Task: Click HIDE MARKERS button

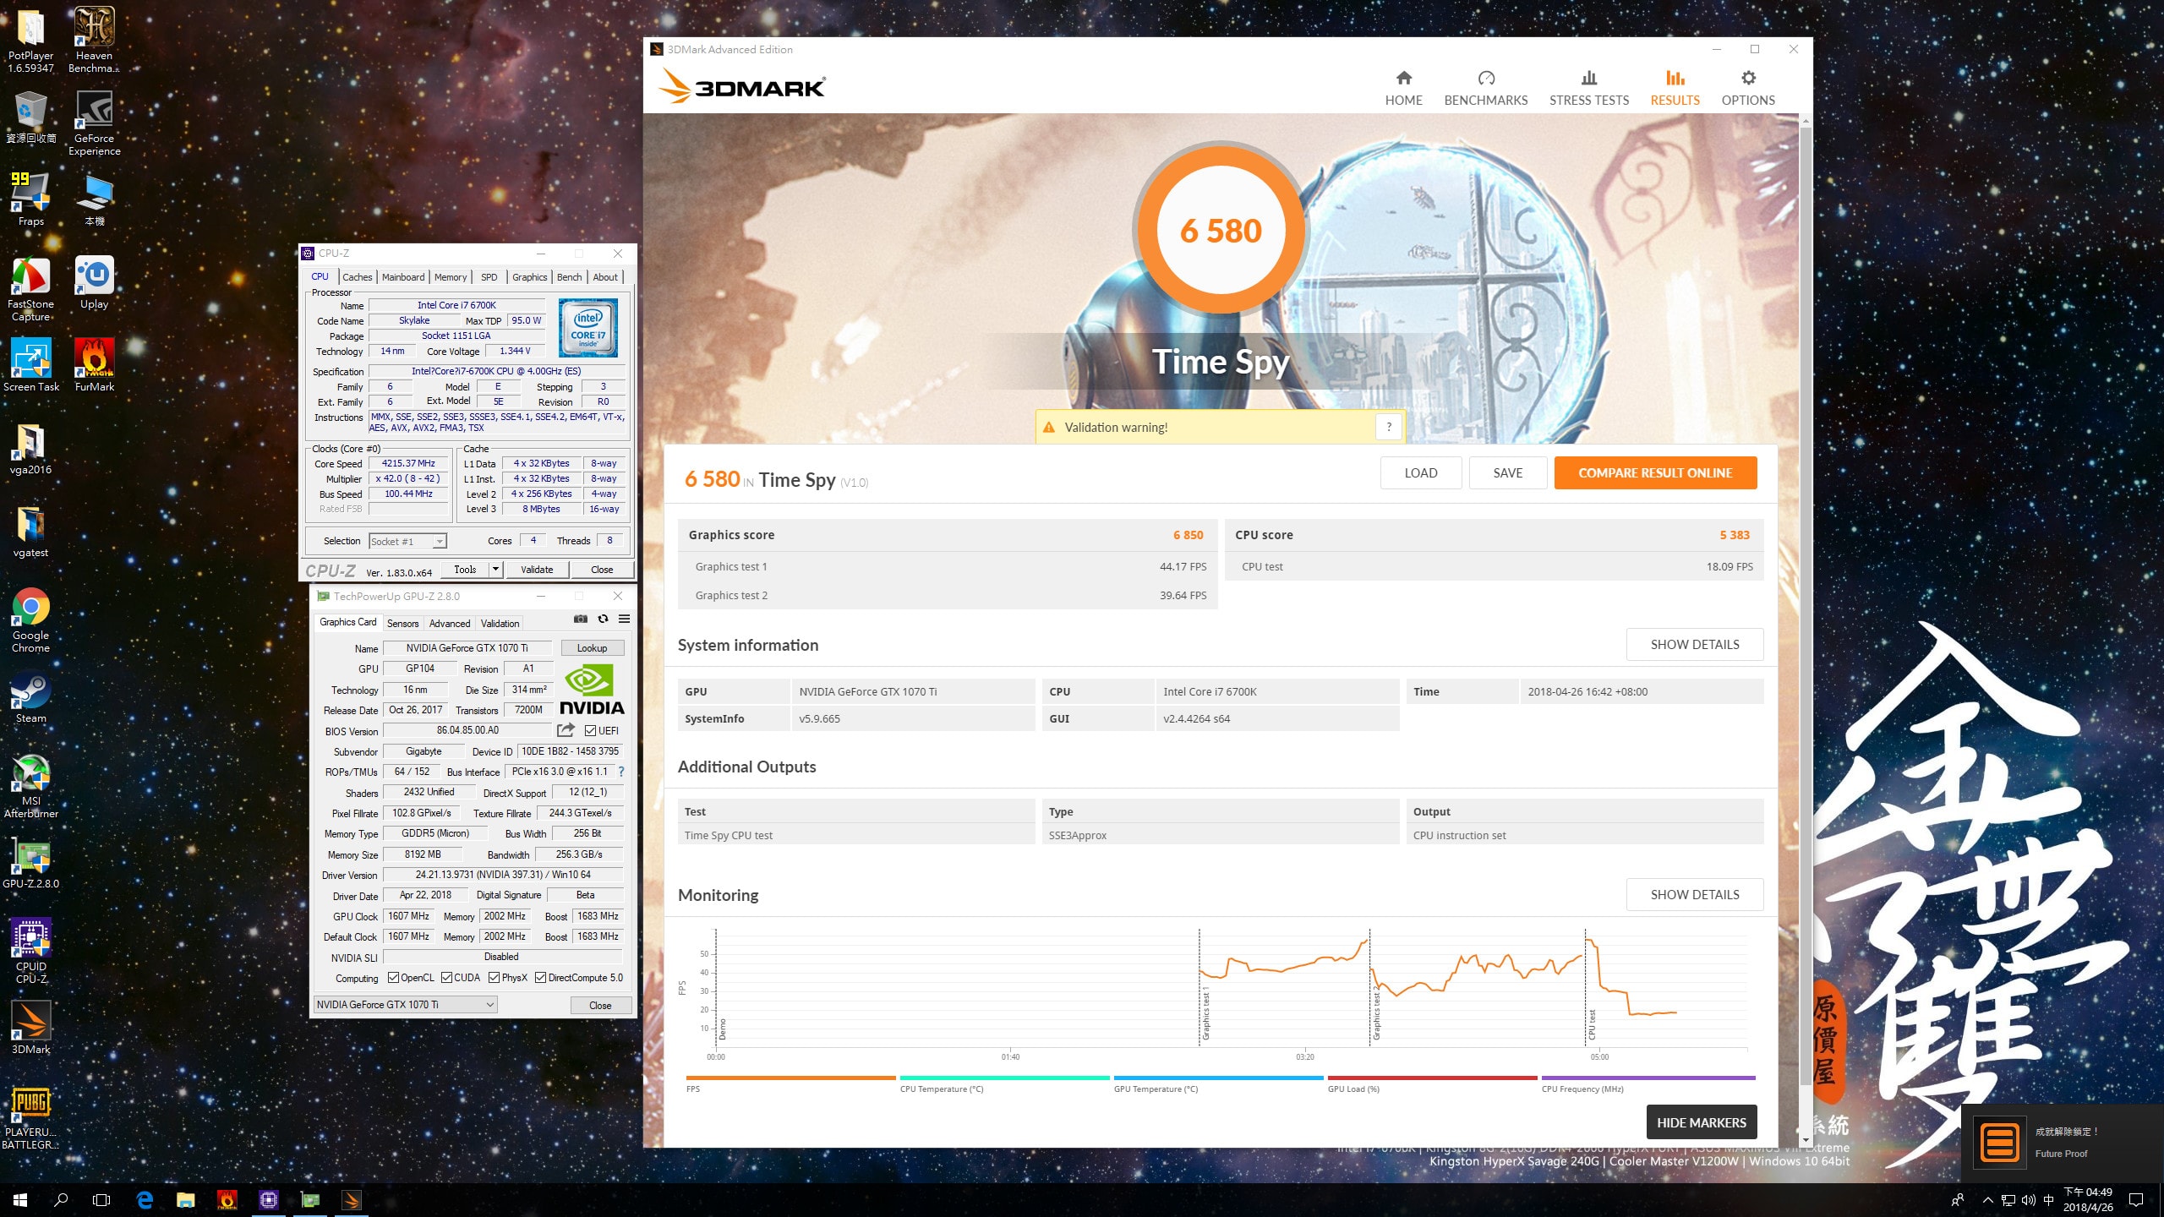Action: pyautogui.click(x=1701, y=1122)
